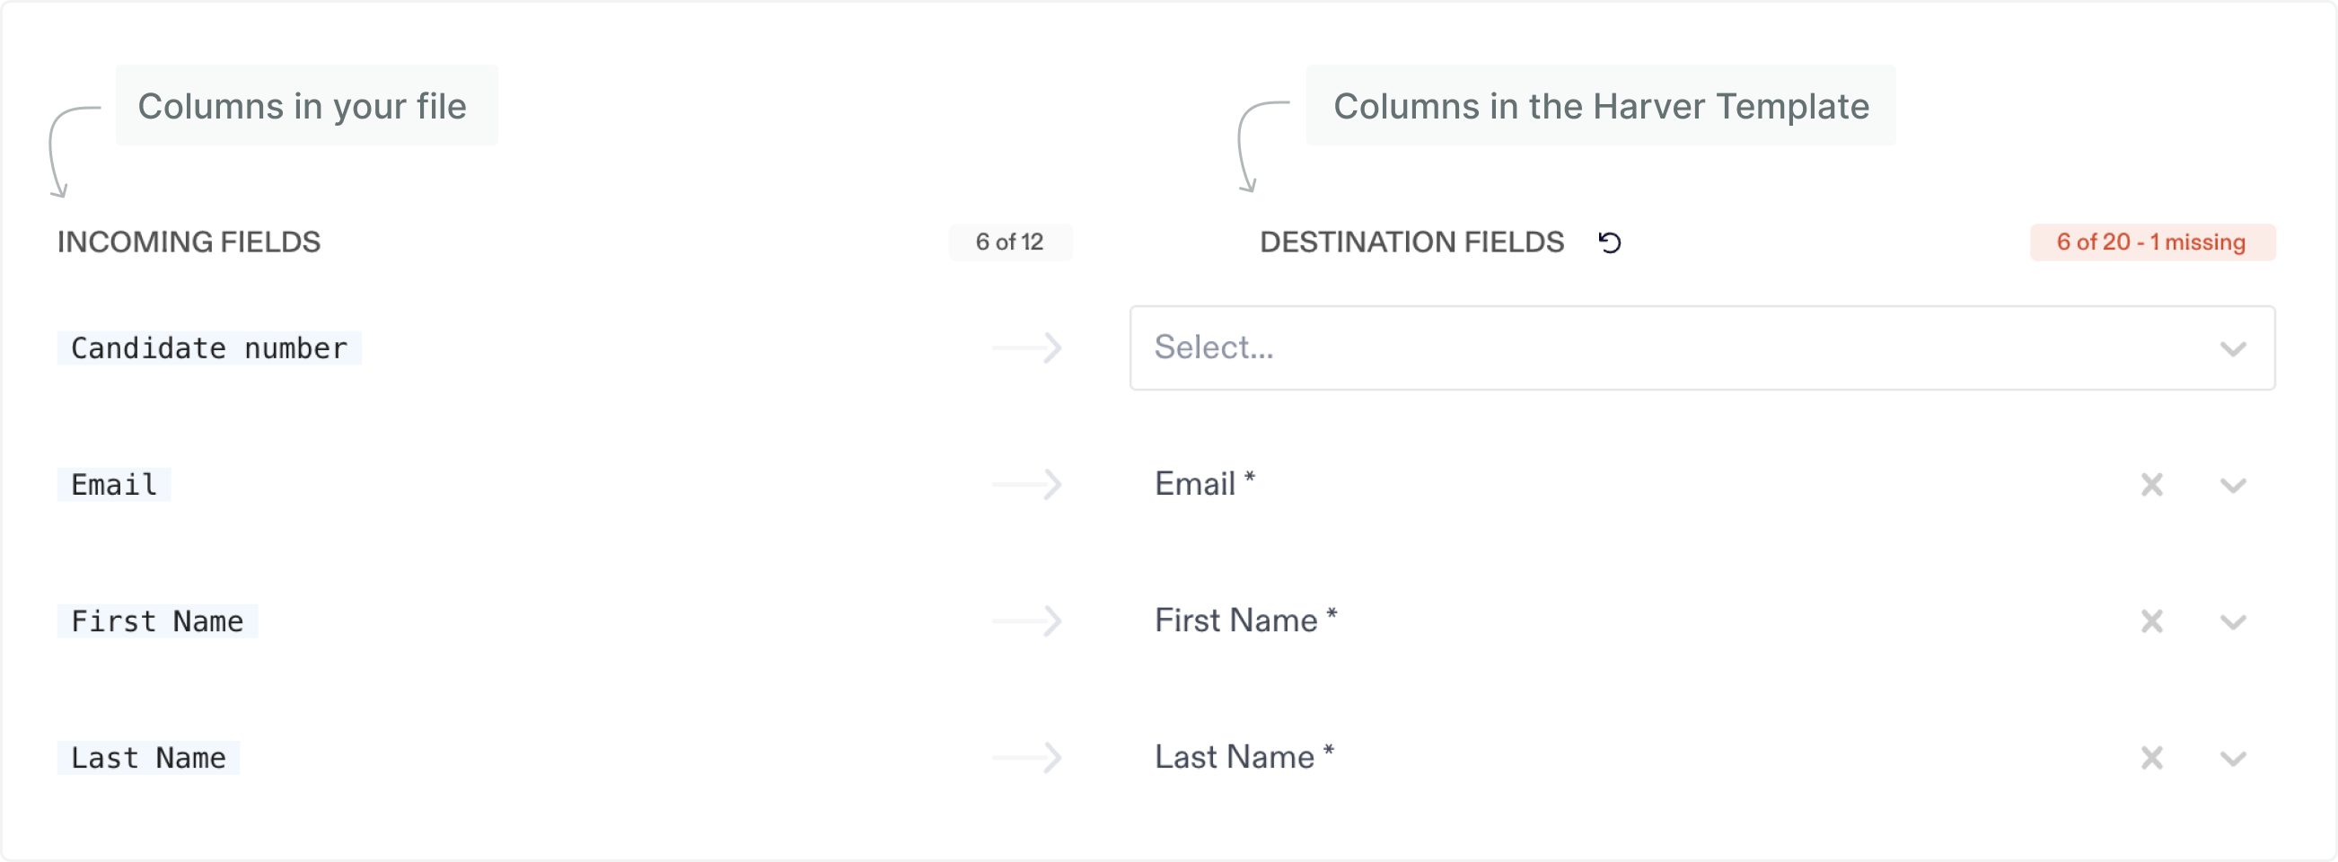Click the 'Columns in the Harver Template' hint

(1600, 105)
